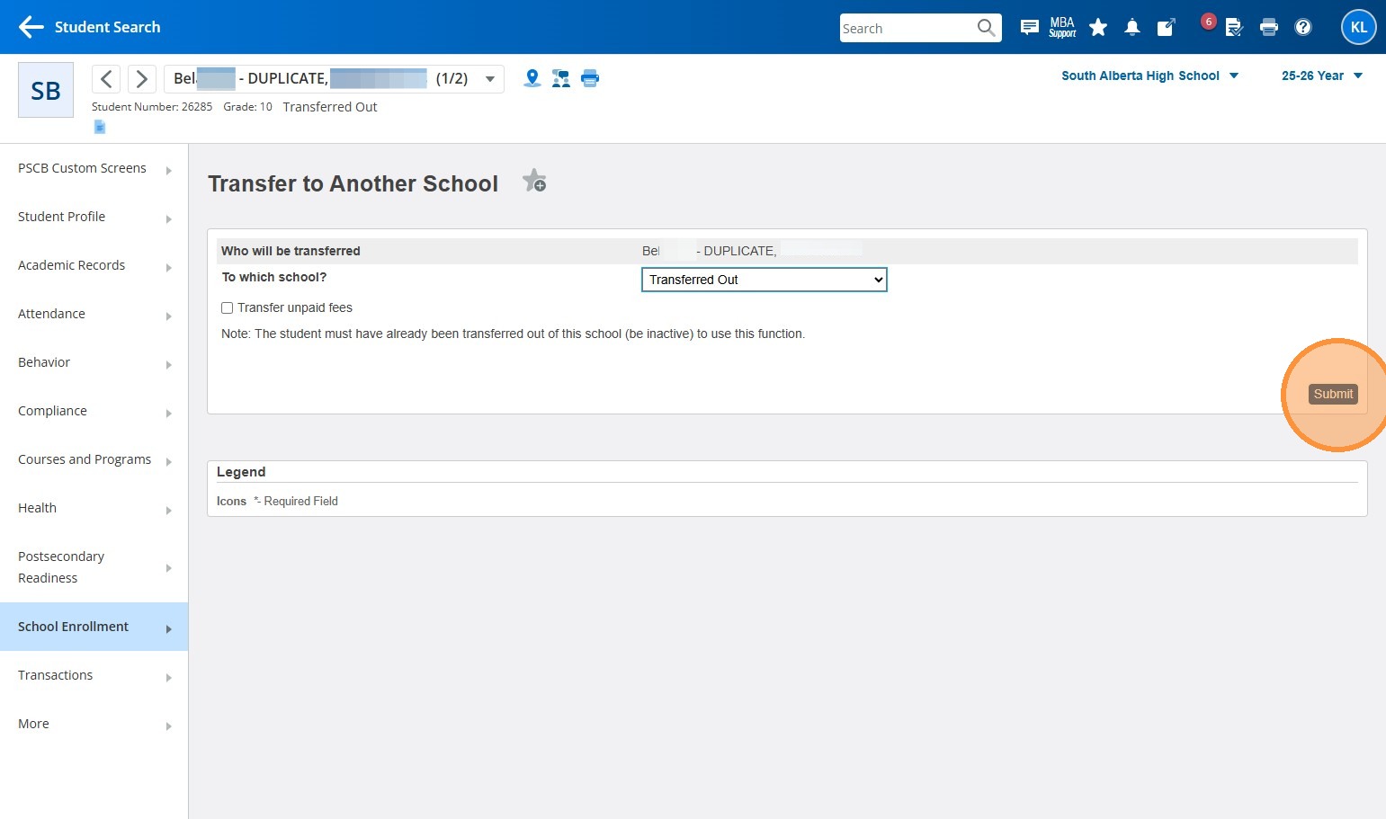Open the messages speech bubble icon

1030,27
